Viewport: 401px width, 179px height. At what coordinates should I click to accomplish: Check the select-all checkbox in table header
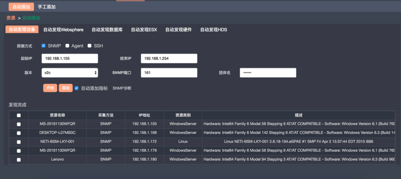tap(19, 115)
